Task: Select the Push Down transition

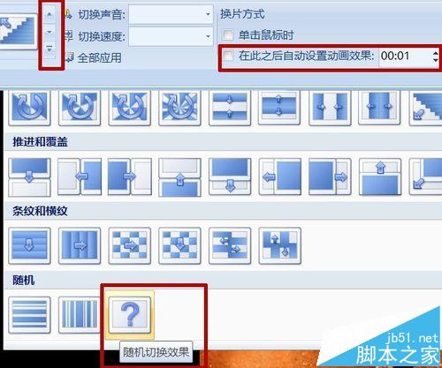Action: click(29, 177)
